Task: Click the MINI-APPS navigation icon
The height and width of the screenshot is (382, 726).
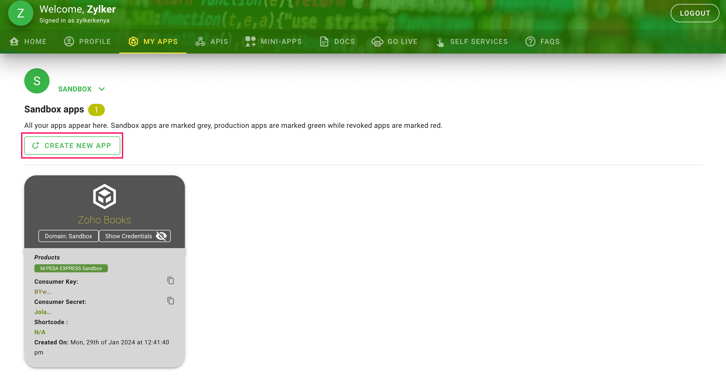Action: (250, 41)
